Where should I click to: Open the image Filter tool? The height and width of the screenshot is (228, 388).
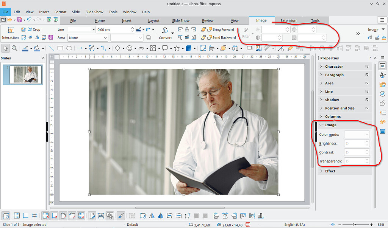pos(246,34)
